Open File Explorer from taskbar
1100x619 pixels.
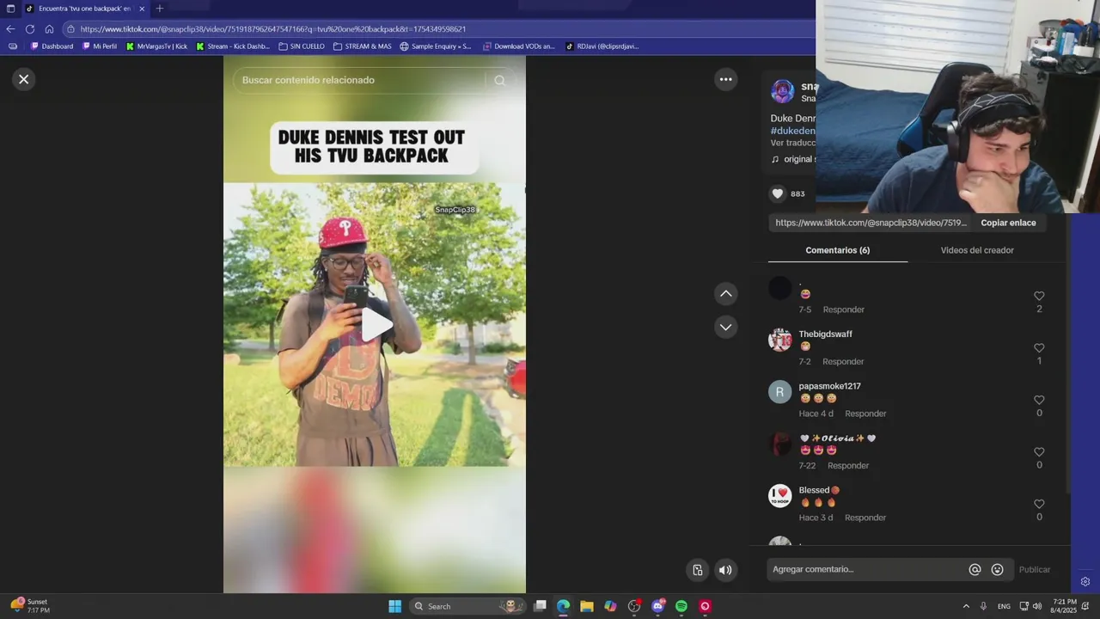click(587, 606)
